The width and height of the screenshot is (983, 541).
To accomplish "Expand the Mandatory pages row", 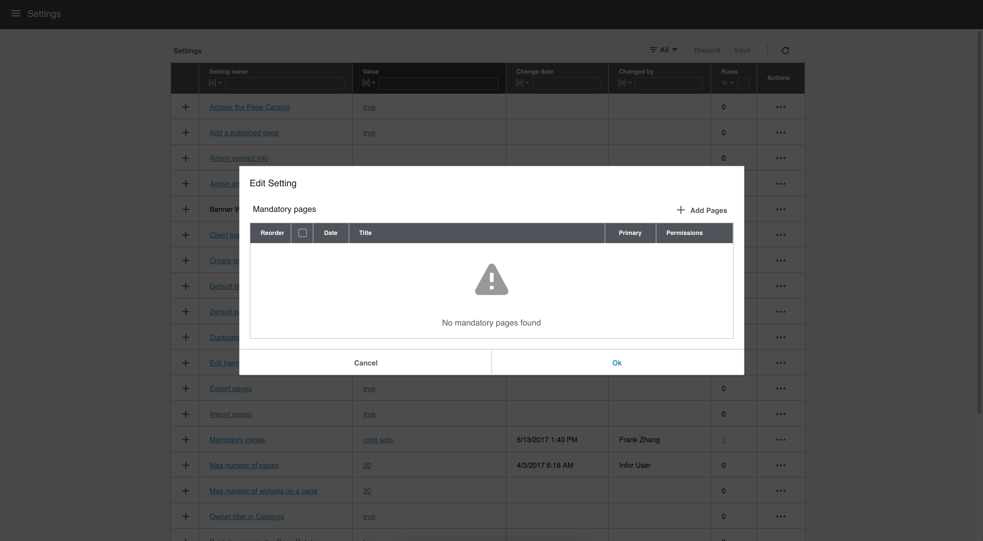I will pyautogui.click(x=185, y=439).
